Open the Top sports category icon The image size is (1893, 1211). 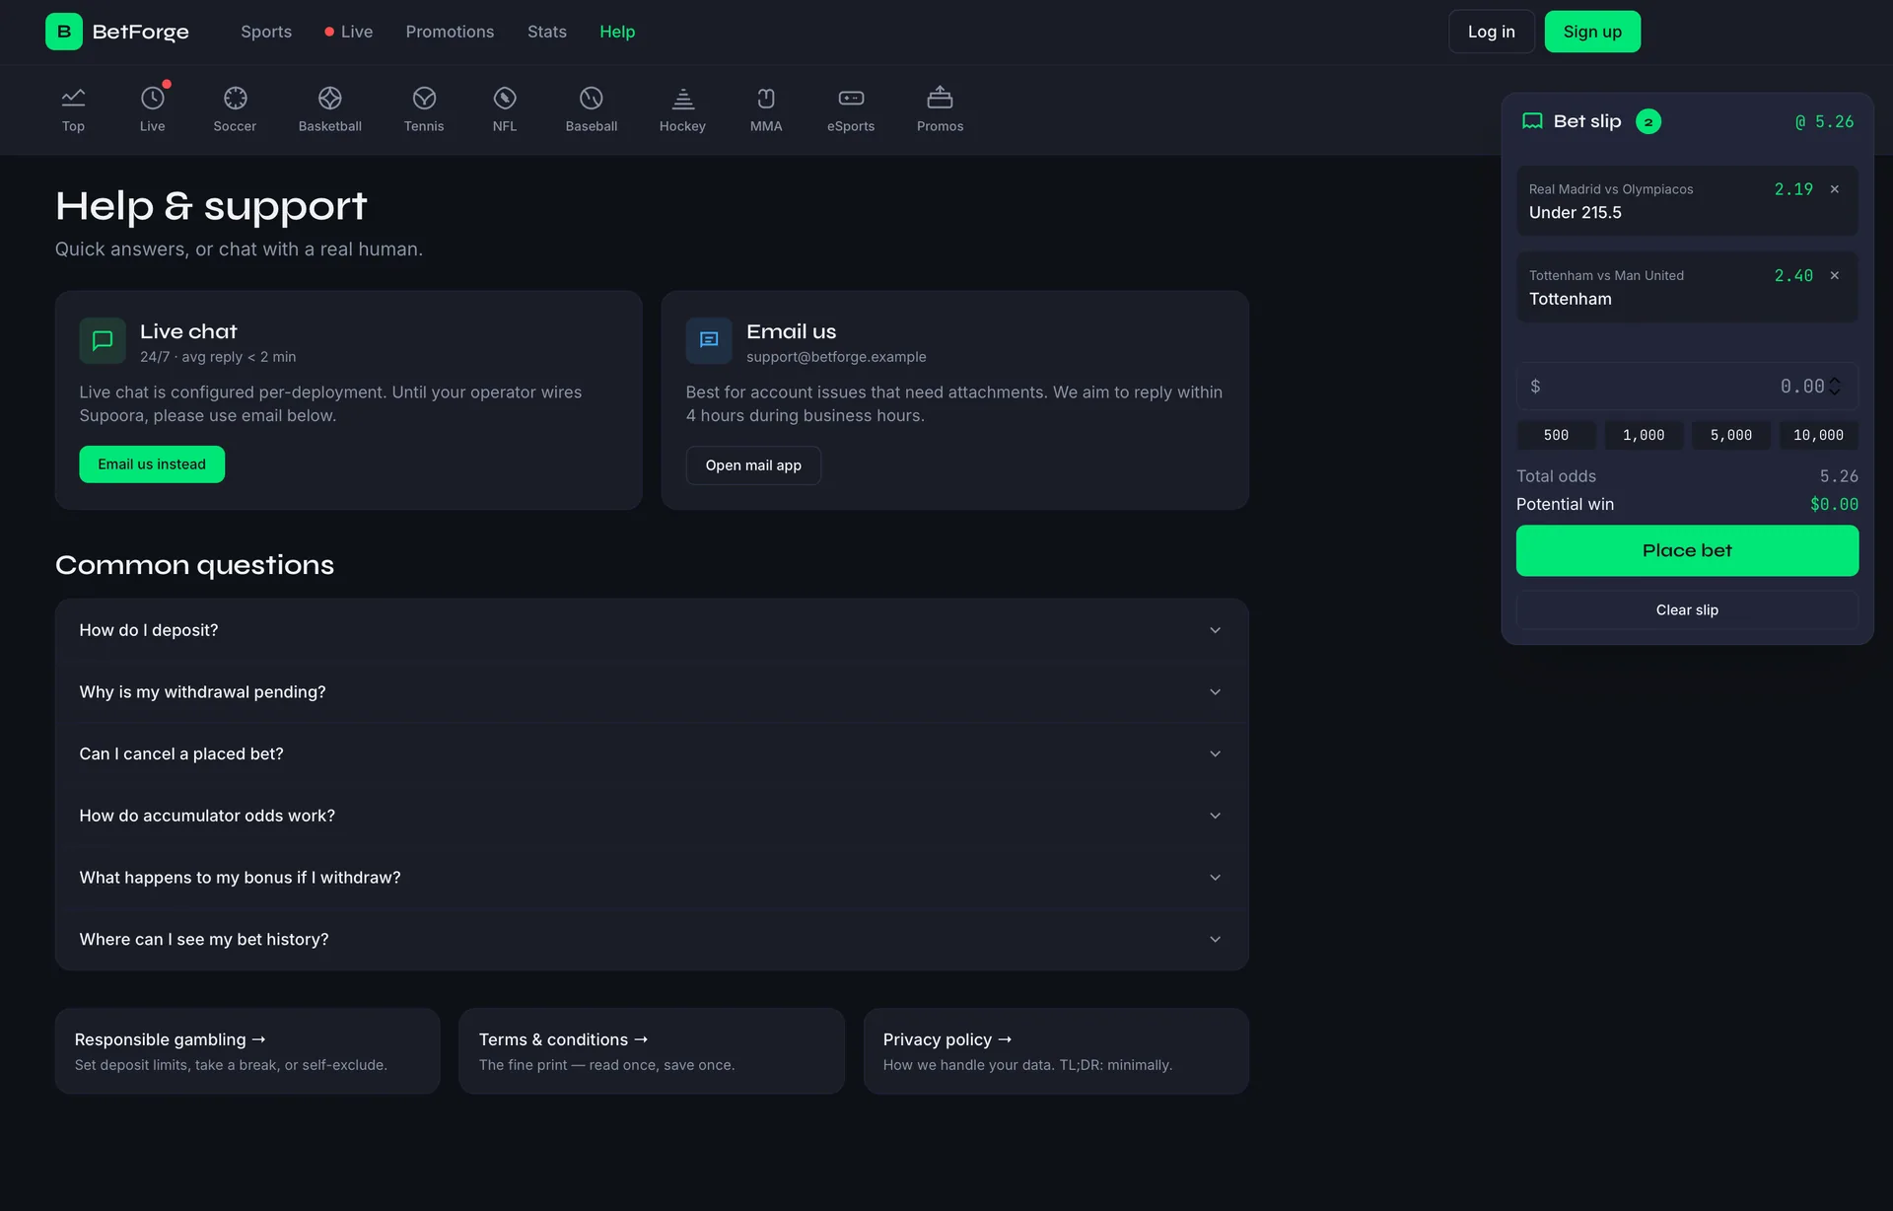pos(73,98)
